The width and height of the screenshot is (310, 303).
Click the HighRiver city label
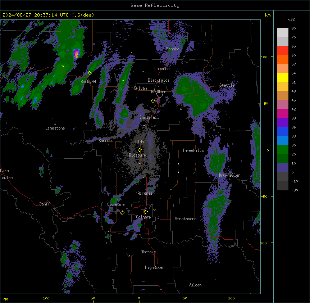pyautogui.click(x=155, y=267)
